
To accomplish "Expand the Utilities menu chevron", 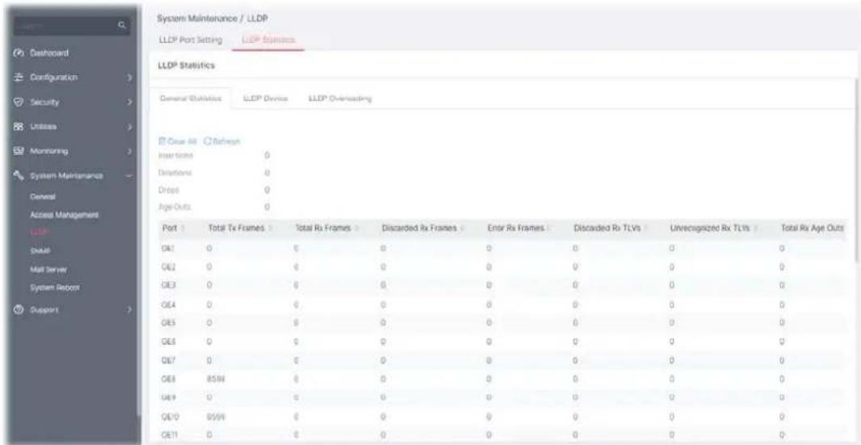I will pos(129,127).
